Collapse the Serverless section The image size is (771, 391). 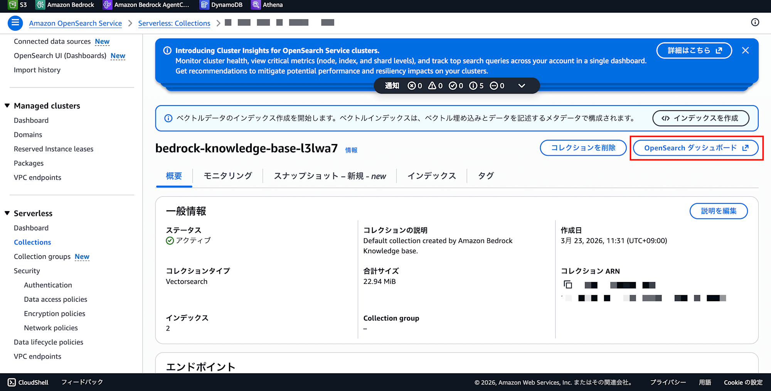(x=7, y=213)
